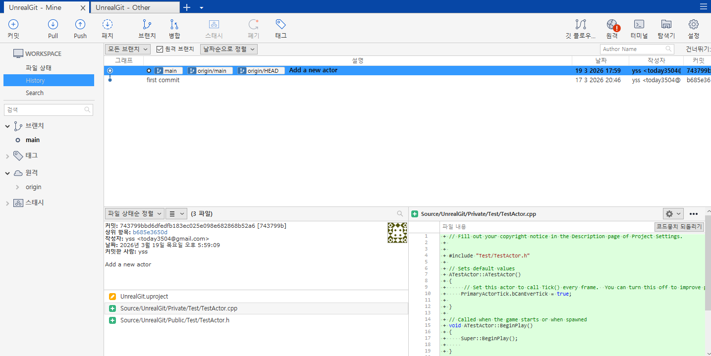
Task: Expand the origin remote tree item
Action: point(18,187)
